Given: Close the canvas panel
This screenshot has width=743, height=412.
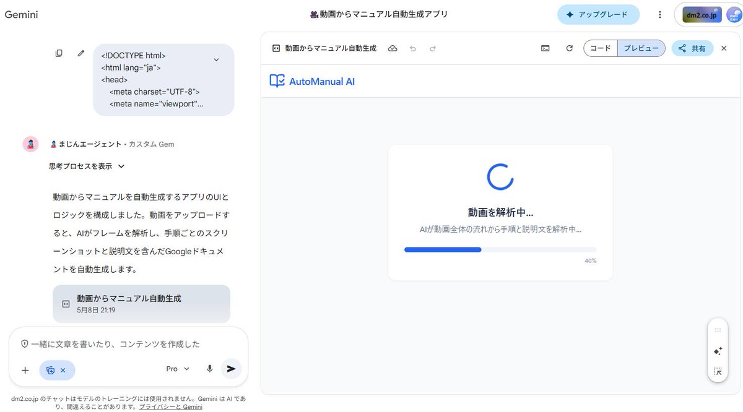Looking at the screenshot, I should click(724, 48).
